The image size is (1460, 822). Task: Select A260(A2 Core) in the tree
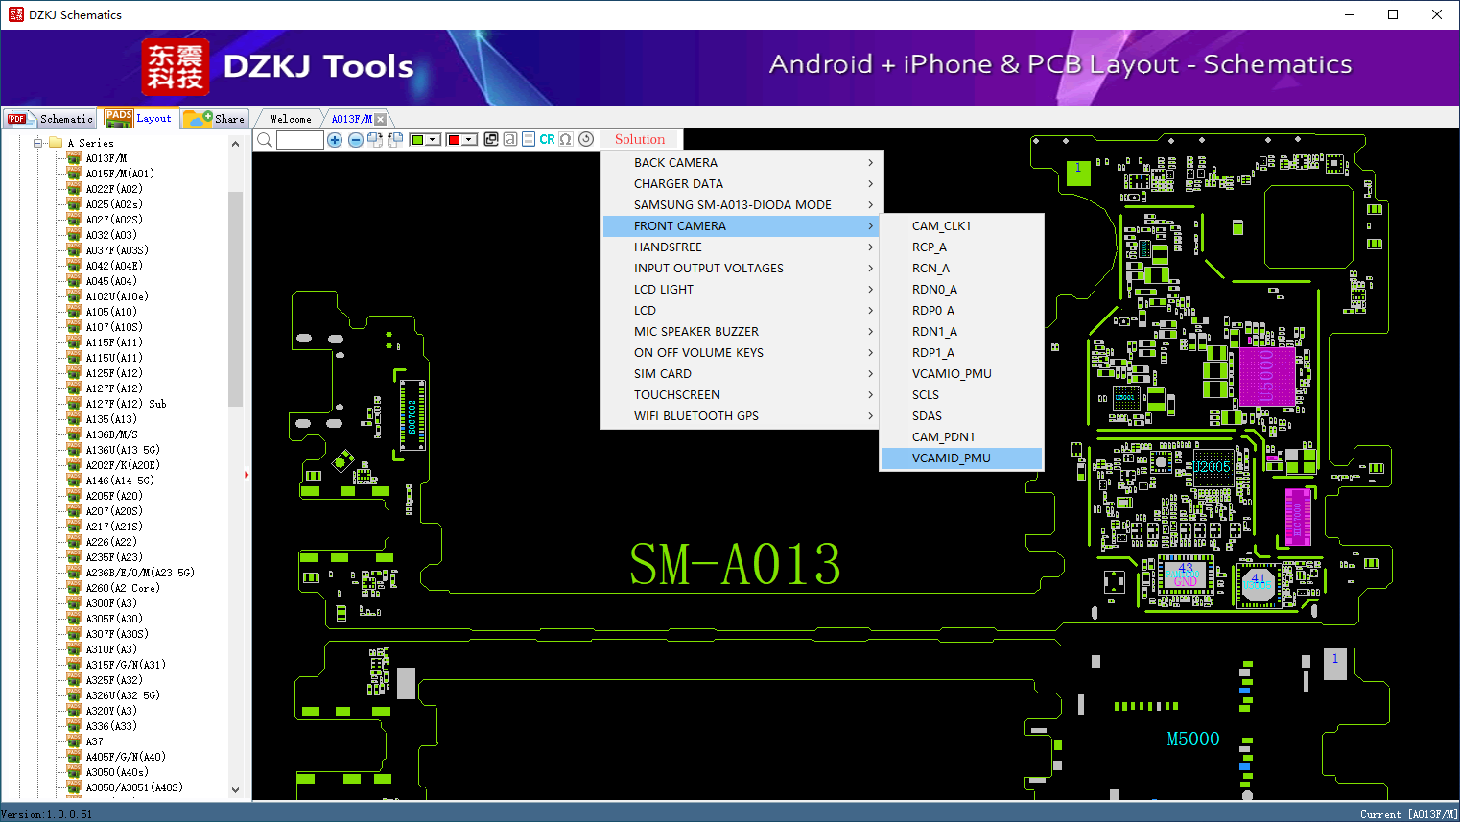click(x=123, y=588)
